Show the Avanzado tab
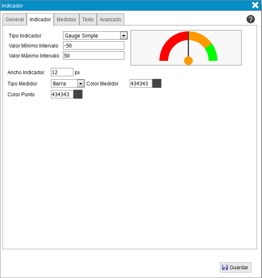The image size is (262, 278). click(x=111, y=20)
